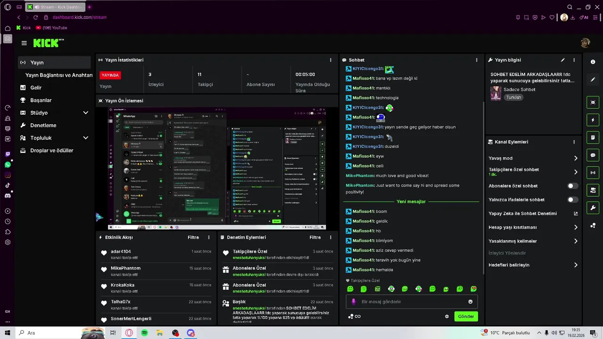Open Filtre in Etkinlik Akışı panel

pos(193,237)
